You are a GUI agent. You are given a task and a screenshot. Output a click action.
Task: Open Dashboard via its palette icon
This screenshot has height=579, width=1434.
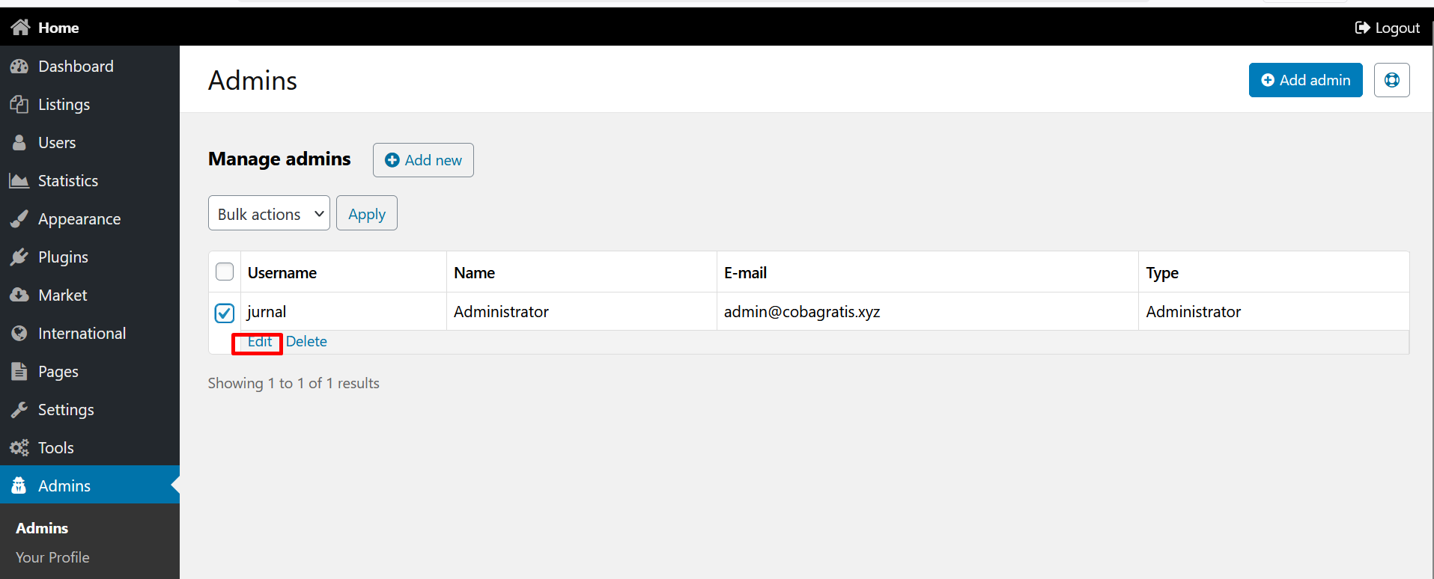[x=19, y=67]
